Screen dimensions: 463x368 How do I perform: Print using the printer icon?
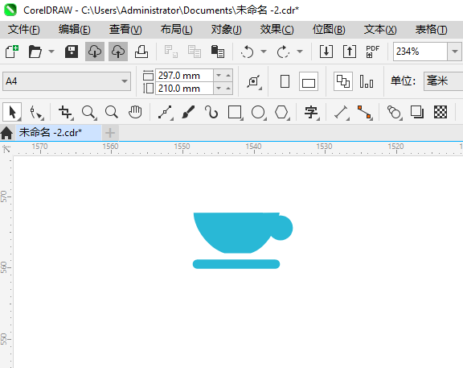[x=141, y=52]
